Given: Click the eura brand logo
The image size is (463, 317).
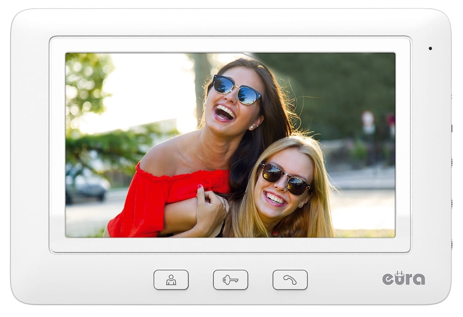Looking at the screenshot, I should (x=403, y=278).
